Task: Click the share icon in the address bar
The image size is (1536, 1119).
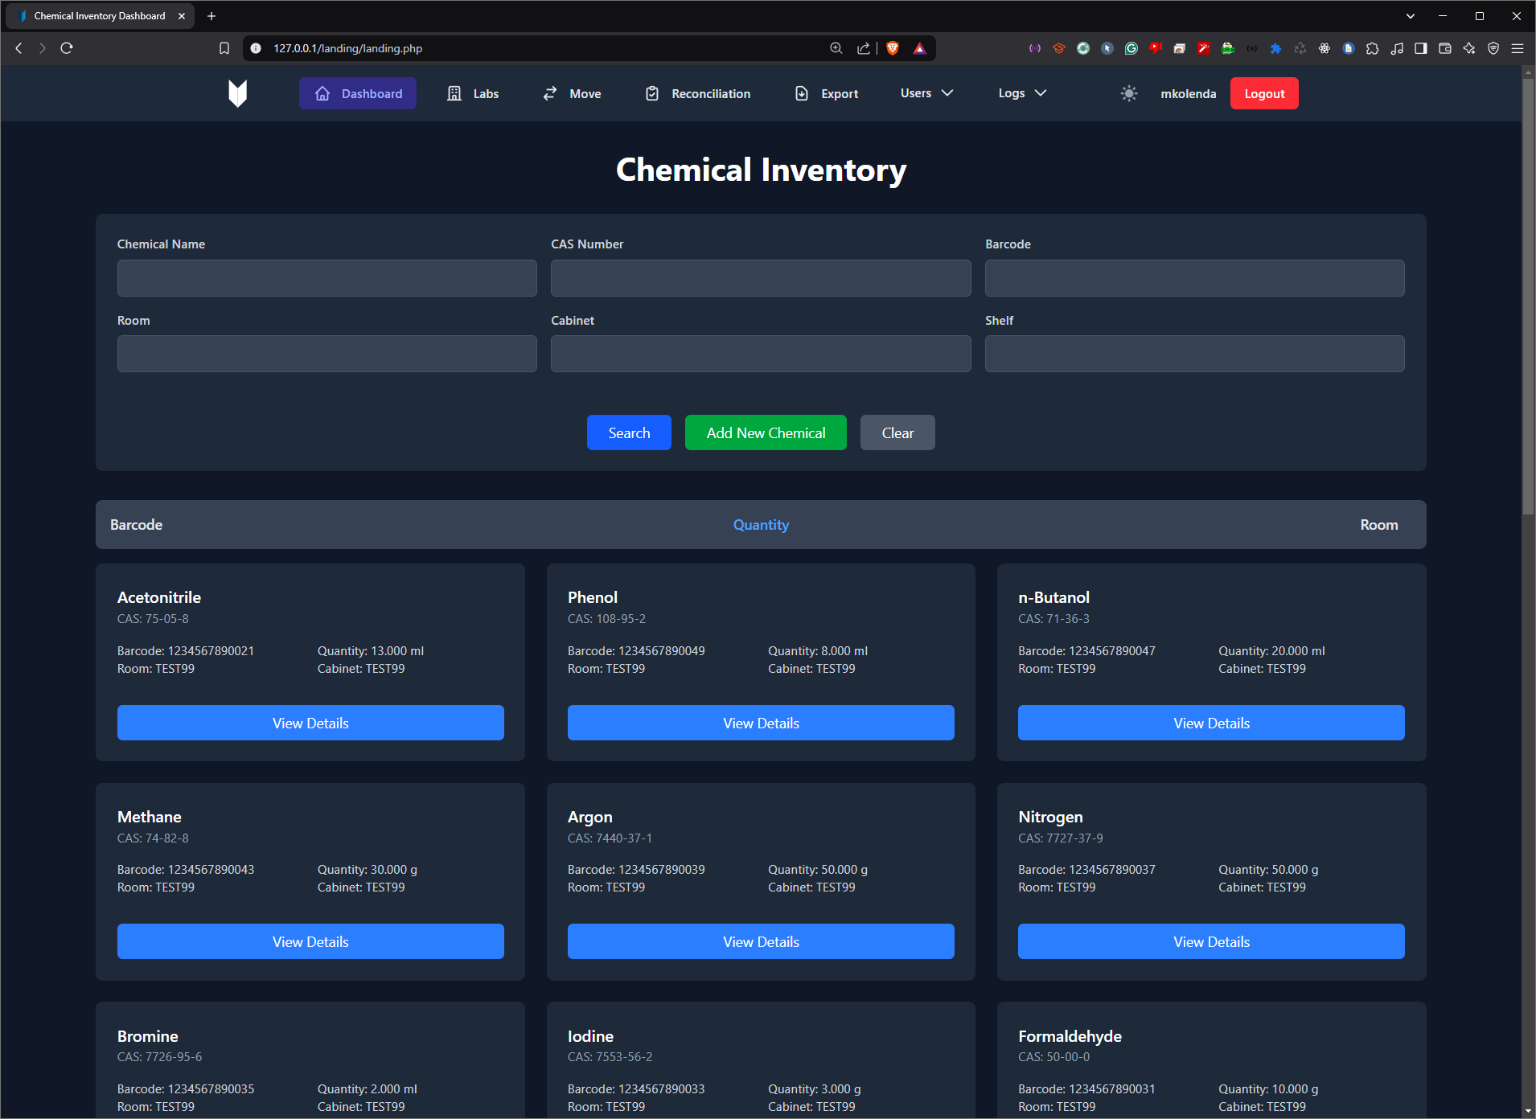Action: 864,48
